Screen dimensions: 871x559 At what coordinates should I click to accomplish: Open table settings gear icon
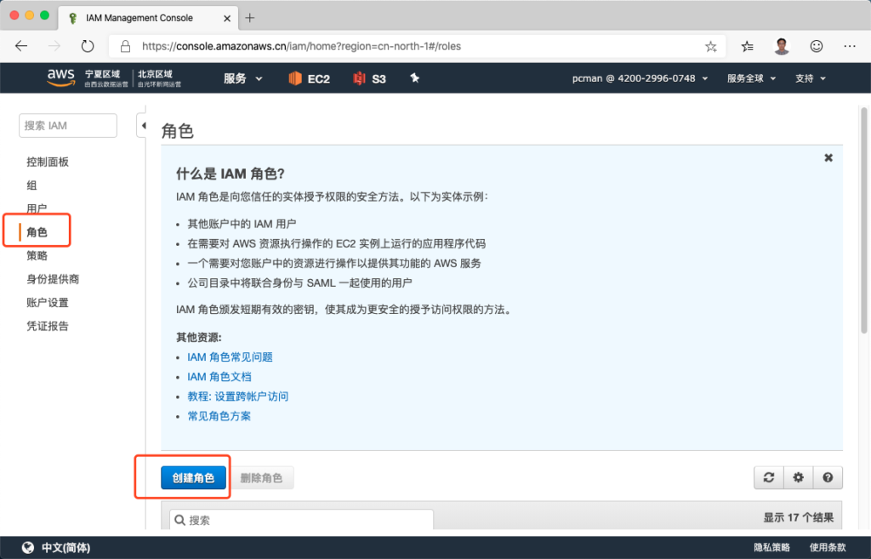(798, 478)
